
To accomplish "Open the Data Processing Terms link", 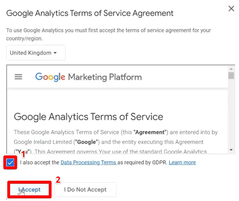I will pyautogui.click(x=89, y=162).
